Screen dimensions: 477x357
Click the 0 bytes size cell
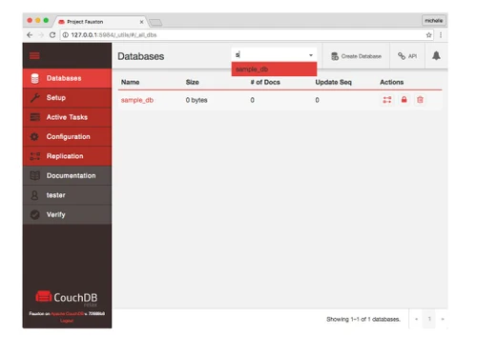pyautogui.click(x=197, y=100)
